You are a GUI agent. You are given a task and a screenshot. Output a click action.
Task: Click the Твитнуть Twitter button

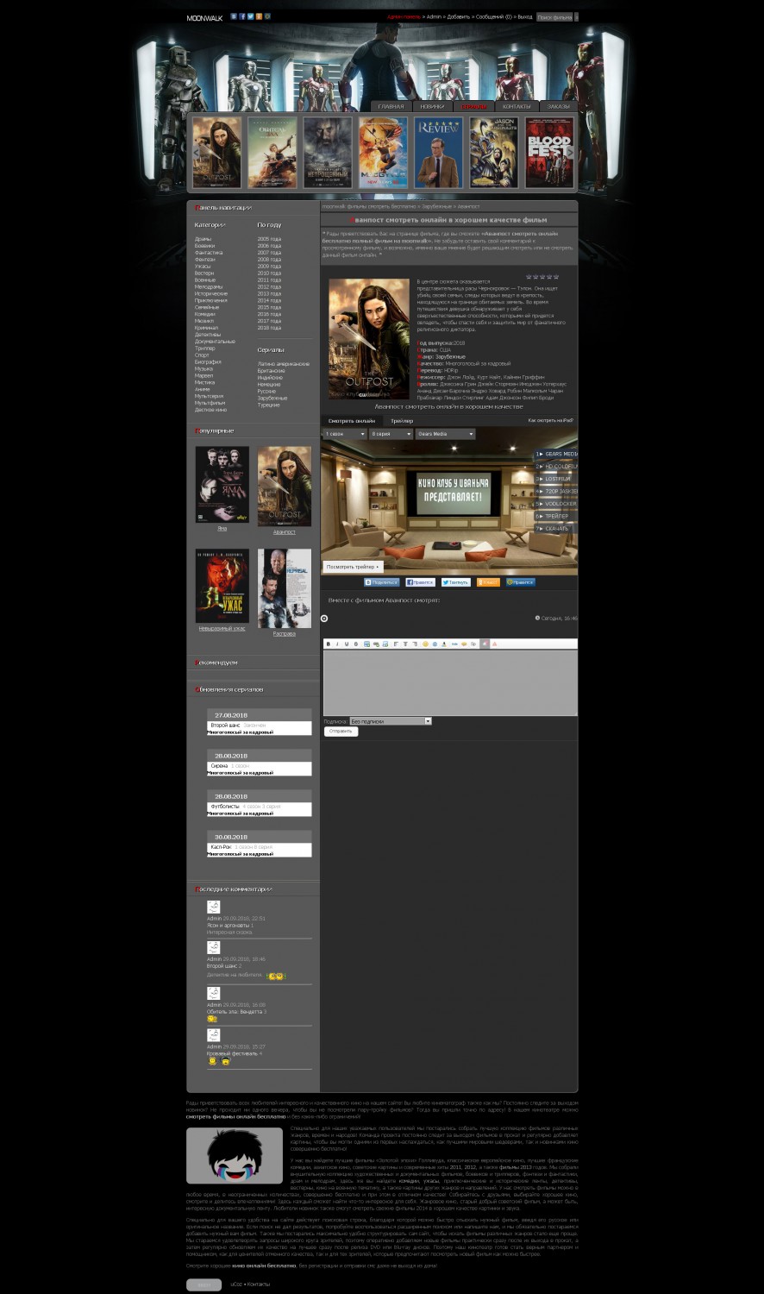[x=455, y=582]
